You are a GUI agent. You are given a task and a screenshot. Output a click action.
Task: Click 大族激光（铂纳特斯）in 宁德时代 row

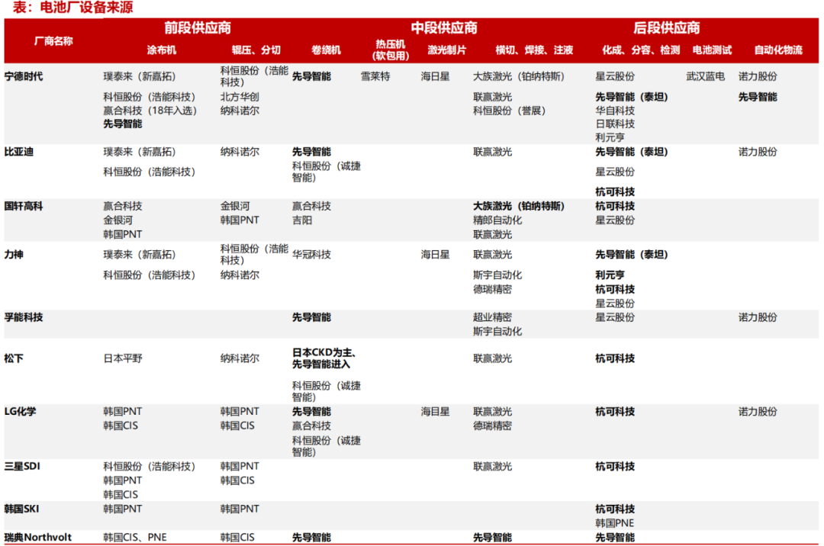coord(519,77)
